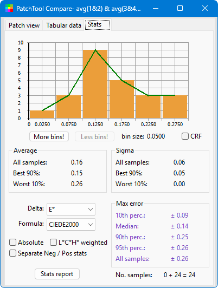Minimize the PatchTool Compare window
218x288 pixels.
pyautogui.click(x=156, y=8)
